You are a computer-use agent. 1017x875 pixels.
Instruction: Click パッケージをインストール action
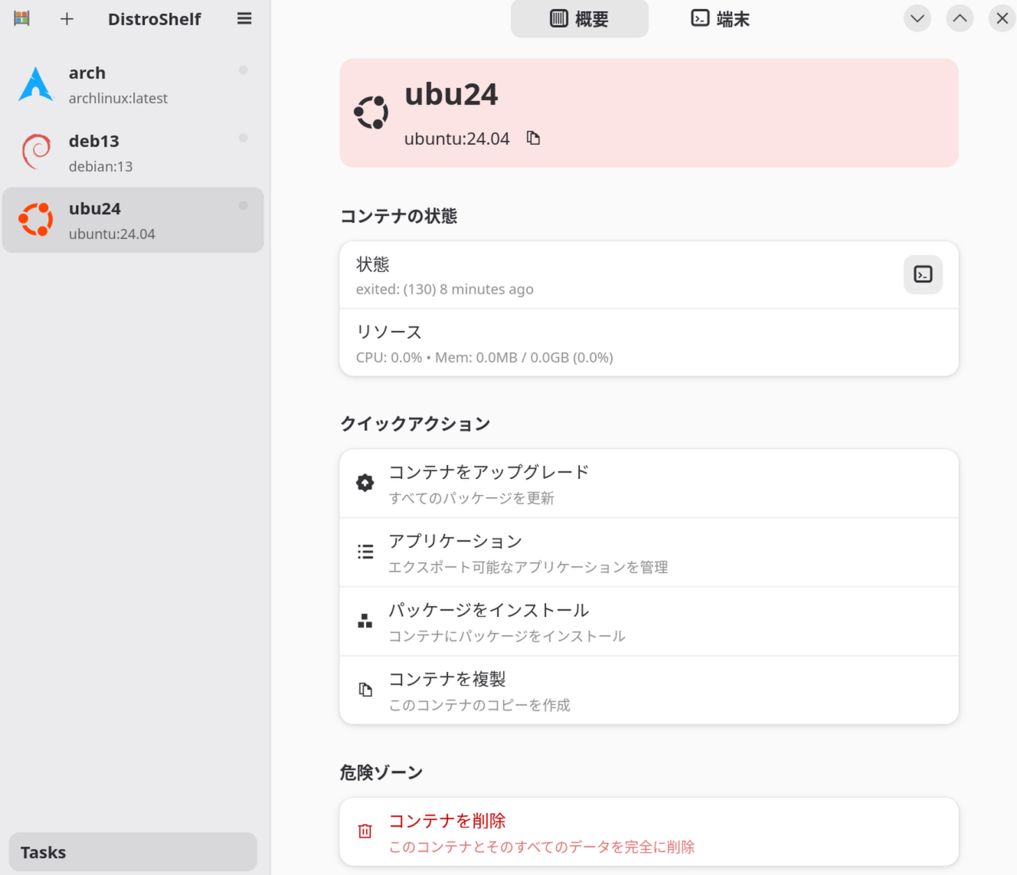coord(649,621)
